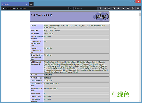
Task: Click the Virtual Directory Support label
Action: tap(37, 37)
